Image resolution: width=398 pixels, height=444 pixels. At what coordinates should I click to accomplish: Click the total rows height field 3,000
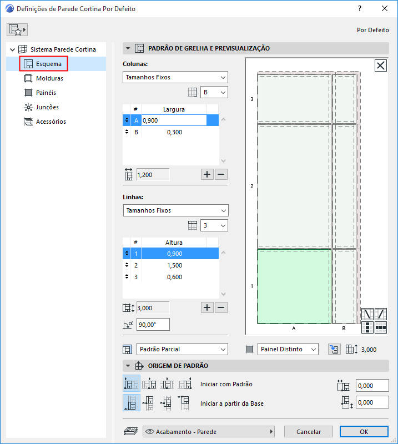pos(153,308)
